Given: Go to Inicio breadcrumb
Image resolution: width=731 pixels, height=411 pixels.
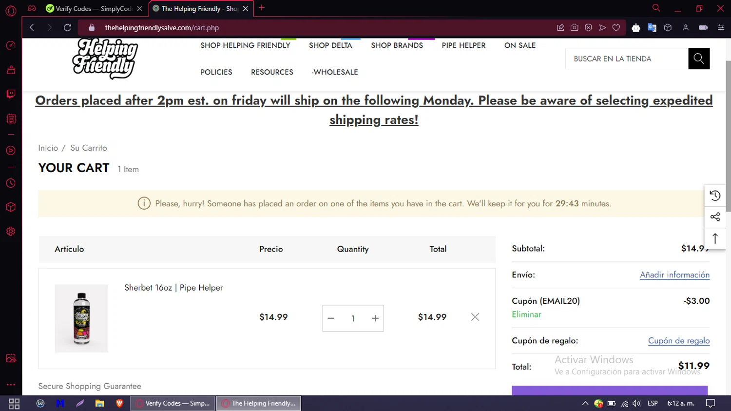Looking at the screenshot, I should 48,148.
